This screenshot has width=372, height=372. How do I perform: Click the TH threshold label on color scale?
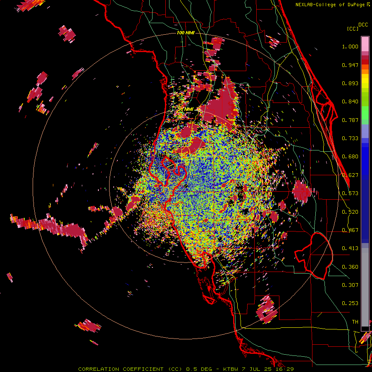pos(355,322)
